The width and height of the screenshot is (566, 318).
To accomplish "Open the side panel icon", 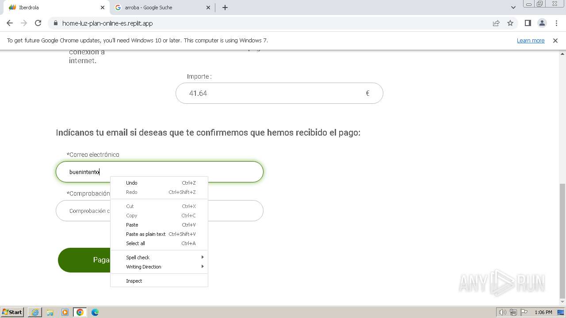I will [x=528, y=23].
